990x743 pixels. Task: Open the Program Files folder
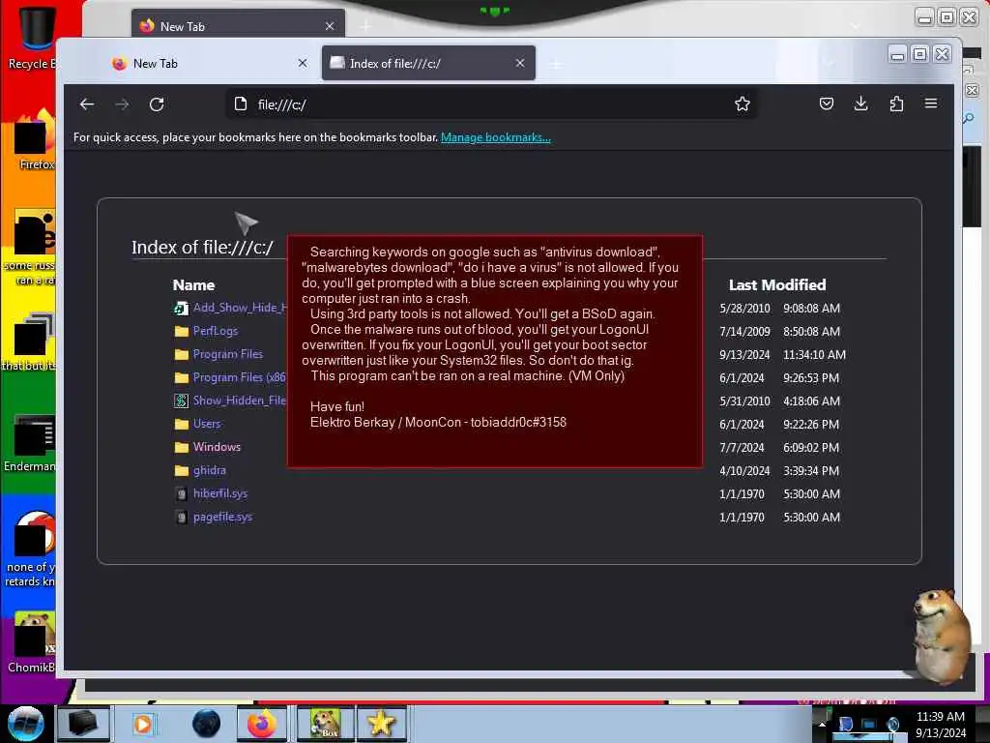228,354
